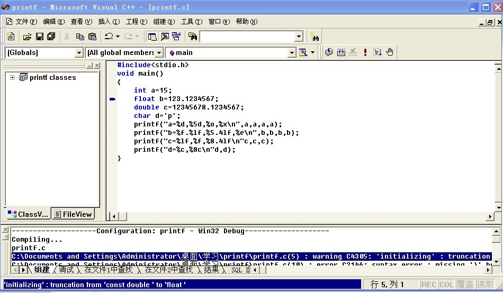Screen dimensions: 503x293
Task: Toggle the Output window button
Action: click(x=164, y=36)
